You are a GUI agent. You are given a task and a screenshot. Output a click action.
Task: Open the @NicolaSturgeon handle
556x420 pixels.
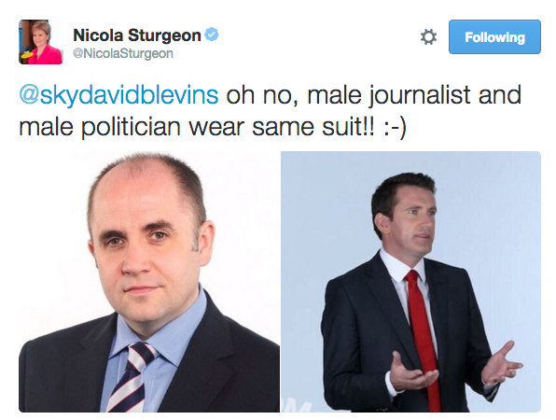point(123,53)
